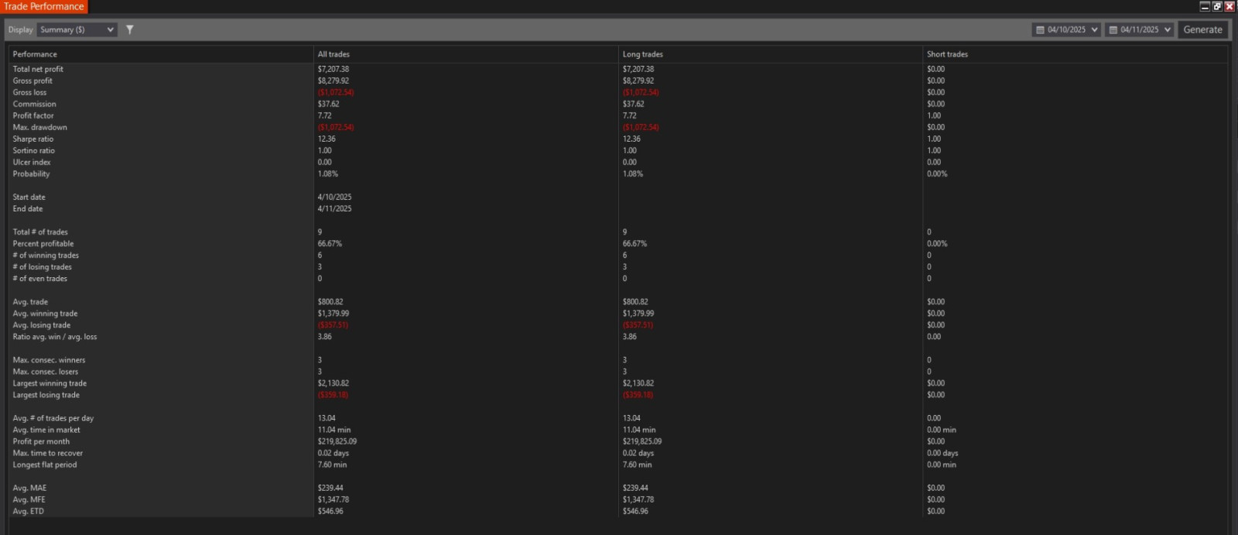The height and width of the screenshot is (535, 1238).
Task: Select the Percent profitable row label
Action: click(x=43, y=243)
